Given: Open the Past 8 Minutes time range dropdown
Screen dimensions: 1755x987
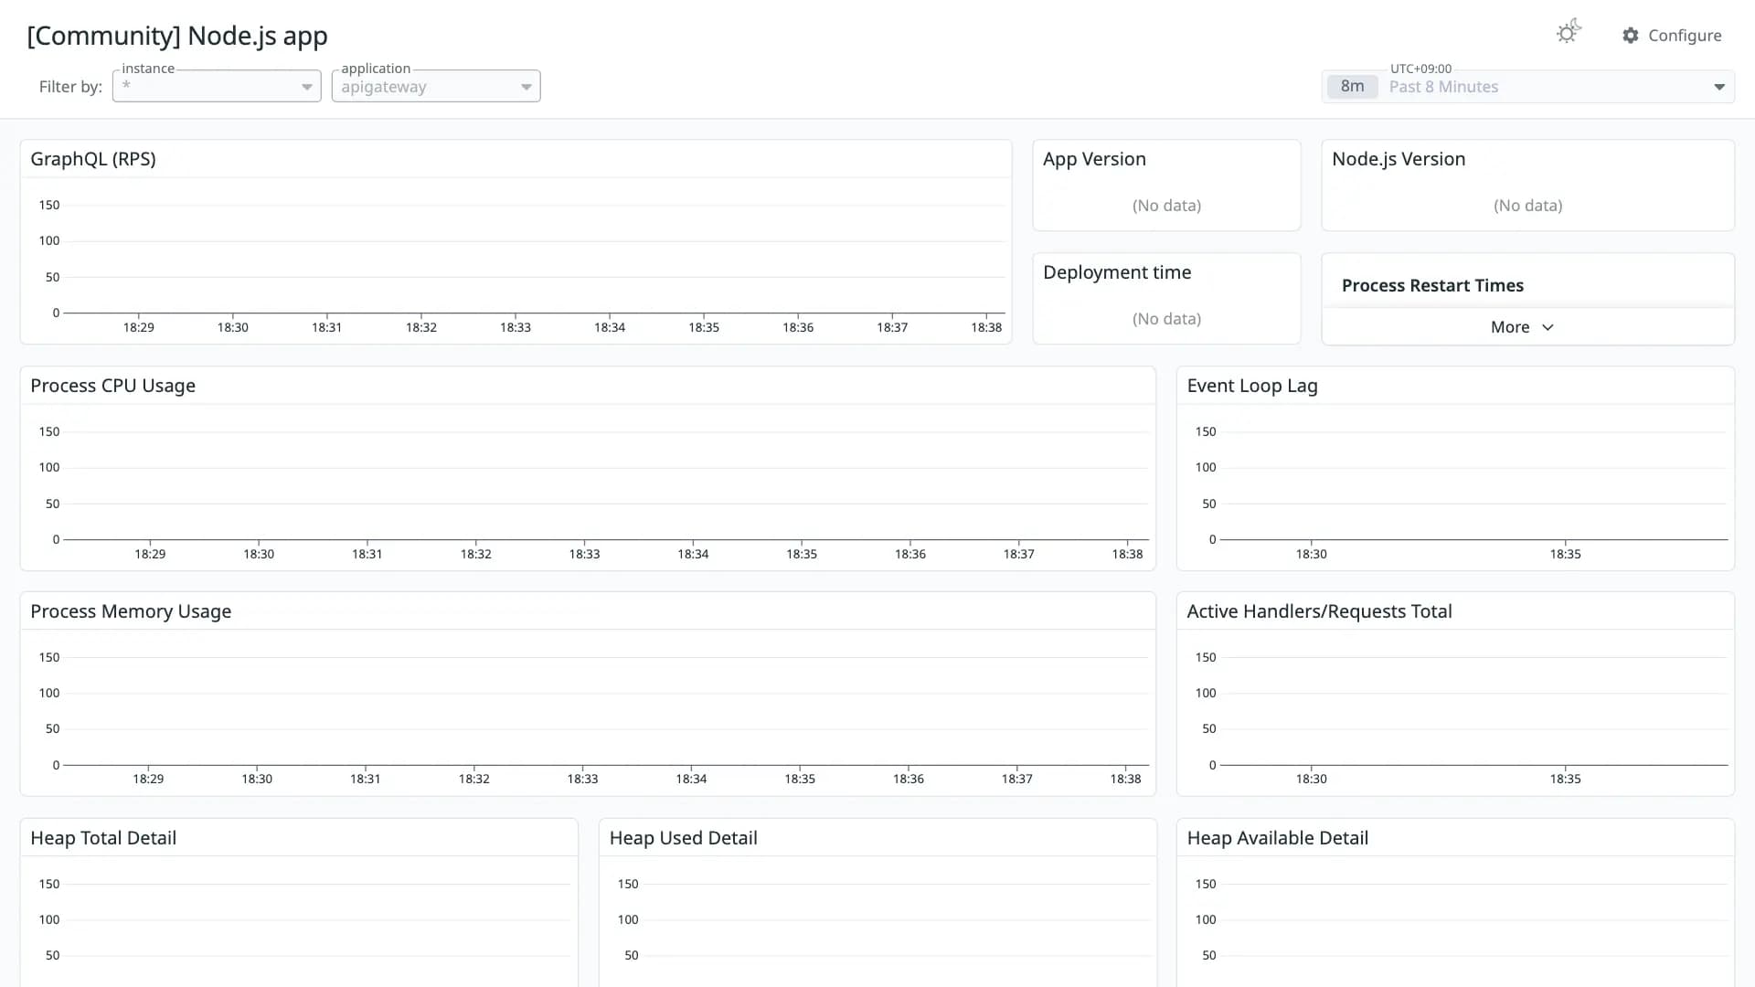Looking at the screenshot, I should (x=1528, y=87).
